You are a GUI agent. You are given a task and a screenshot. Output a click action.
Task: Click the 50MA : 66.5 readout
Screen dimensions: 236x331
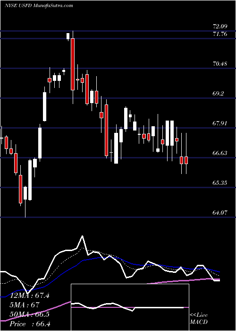pos(30,314)
